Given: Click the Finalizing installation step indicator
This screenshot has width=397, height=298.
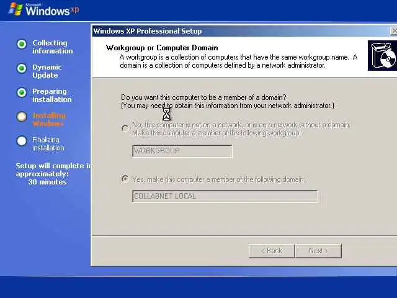Looking at the screenshot, I should pos(22,141).
